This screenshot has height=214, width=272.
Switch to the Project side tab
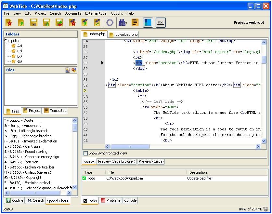click(x=32, y=111)
